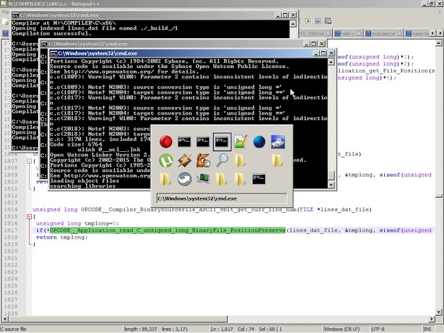Viewport: 444px width, 333px height.
Task: Click 'Ln : 1,817' in status bar
Action: [x=222, y=329]
